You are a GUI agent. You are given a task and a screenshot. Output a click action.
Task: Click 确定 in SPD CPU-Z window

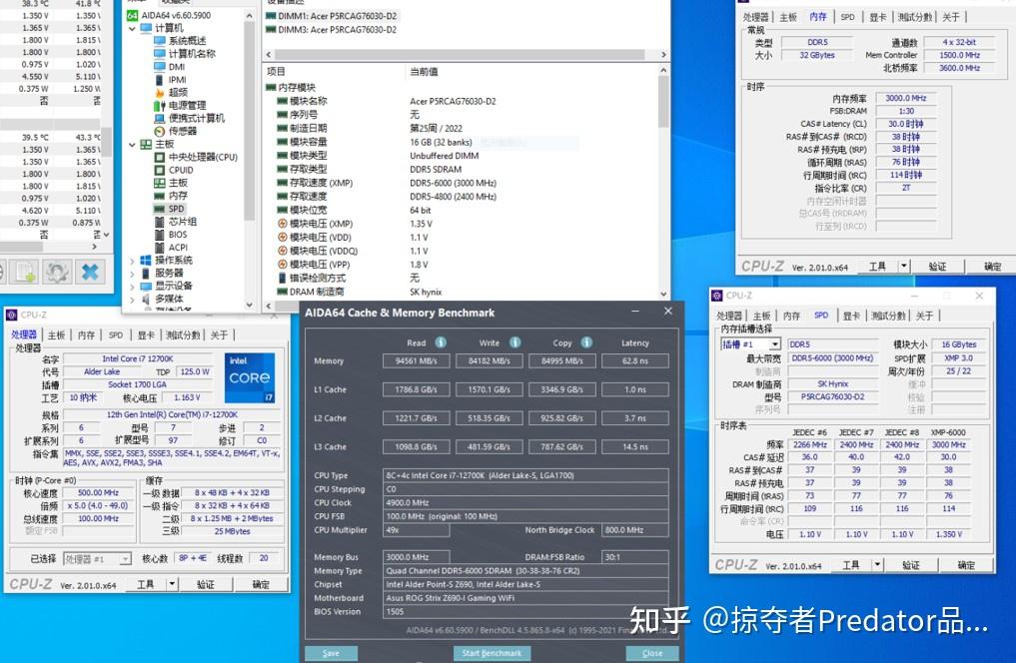tap(966, 565)
